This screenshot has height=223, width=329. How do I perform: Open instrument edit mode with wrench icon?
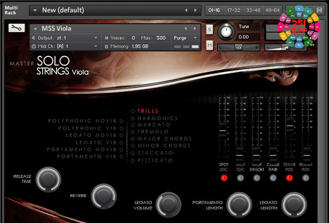[17, 28]
